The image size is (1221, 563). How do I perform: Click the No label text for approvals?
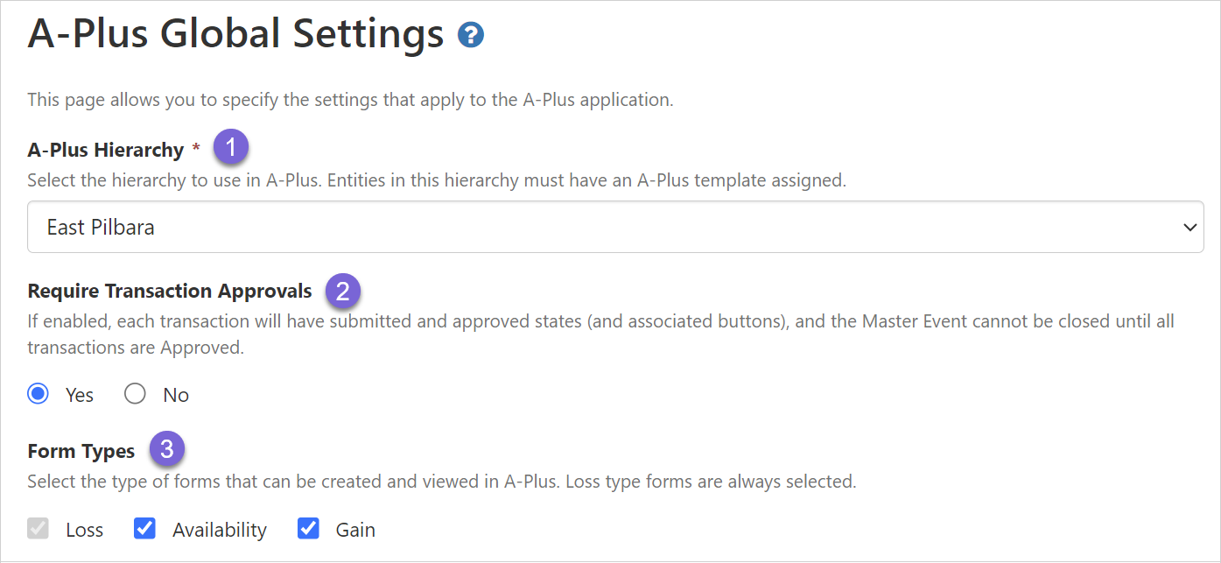pyautogui.click(x=176, y=395)
